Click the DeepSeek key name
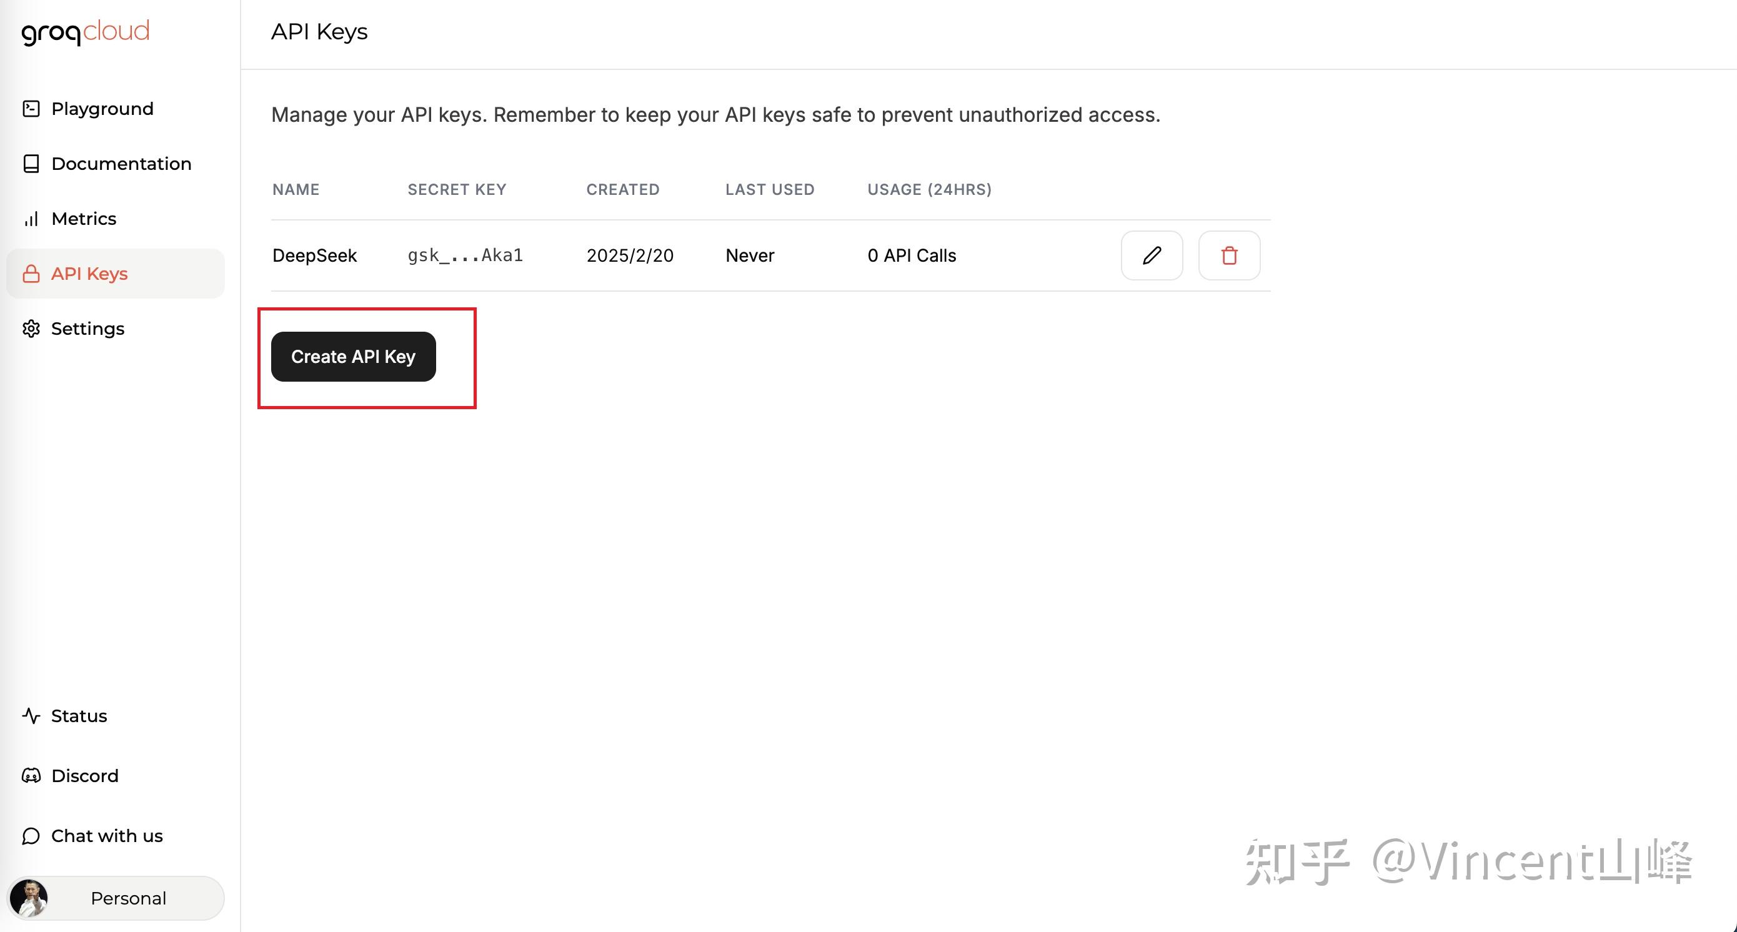Screen dimensions: 1737x932 [x=314, y=255]
